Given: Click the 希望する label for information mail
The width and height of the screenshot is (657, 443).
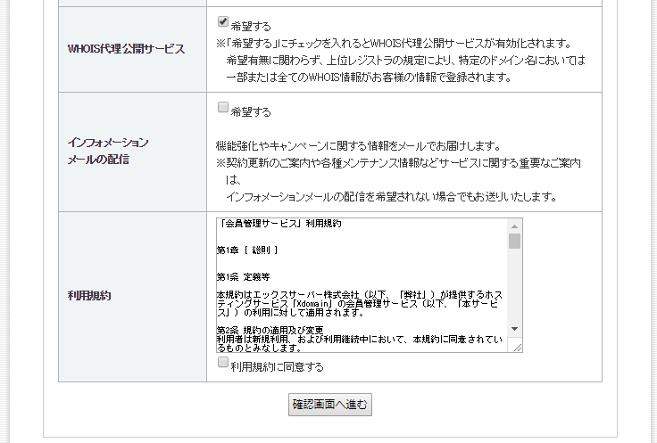Looking at the screenshot, I should (251, 111).
